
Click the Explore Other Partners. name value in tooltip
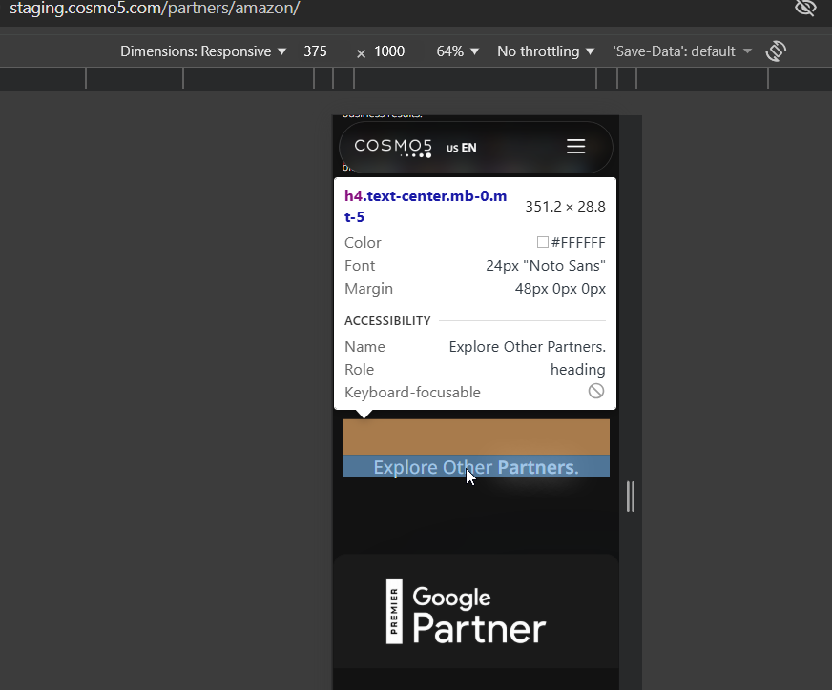528,347
